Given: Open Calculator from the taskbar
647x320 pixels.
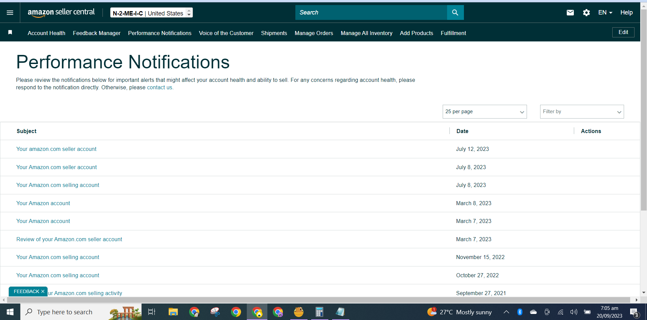Looking at the screenshot, I should (319, 312).
